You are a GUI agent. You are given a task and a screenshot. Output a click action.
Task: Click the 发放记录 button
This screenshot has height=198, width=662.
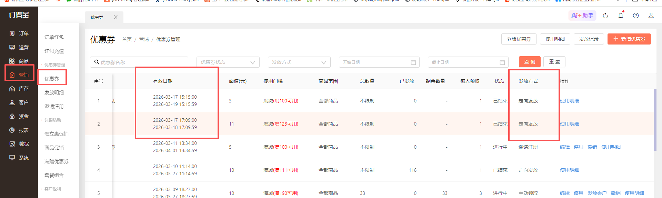(589, 39)
